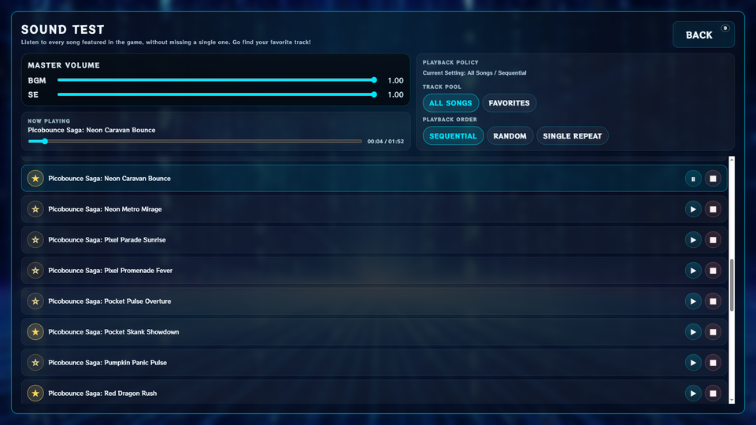Click the song list scrollbar down arrow
Screen dimensions: 756x425
click(x=732, y=400)
